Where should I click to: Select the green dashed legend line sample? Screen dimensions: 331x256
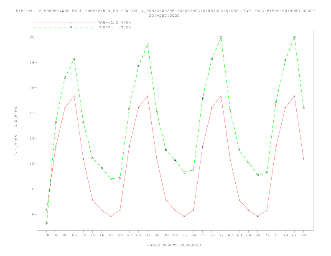(65, 27)
